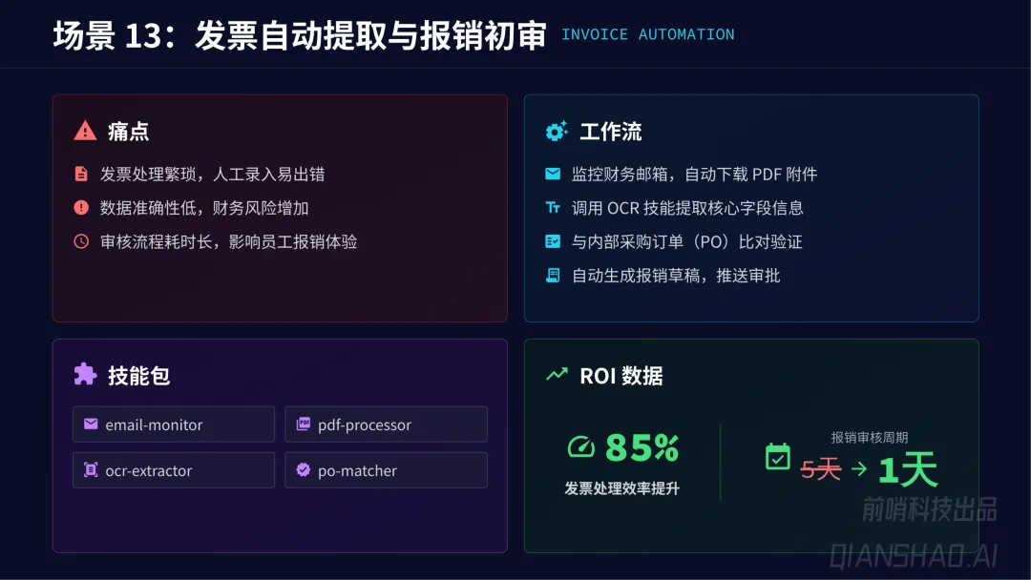Image resolution: width=1031 pixels, height=580 pixels.
Task: Click the green trending-up chart icon beside ROI 数据
Action: (x=557, y=375)
